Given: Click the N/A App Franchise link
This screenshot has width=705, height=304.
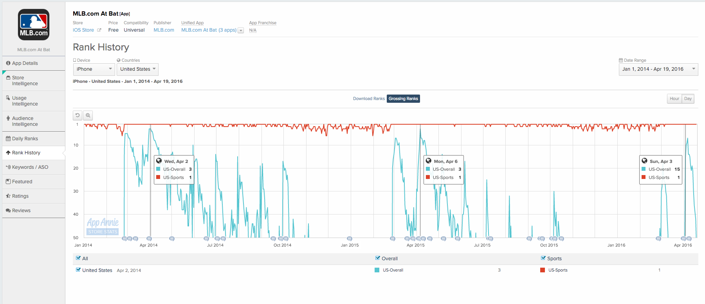Looking at the screenshot, I should pos(253,30).
